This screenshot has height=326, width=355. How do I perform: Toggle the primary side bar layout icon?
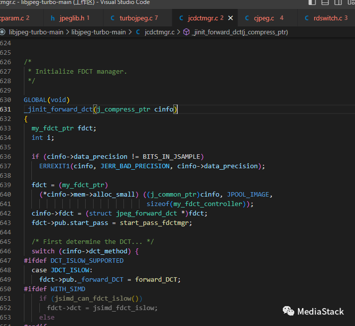tap(312, 2)
